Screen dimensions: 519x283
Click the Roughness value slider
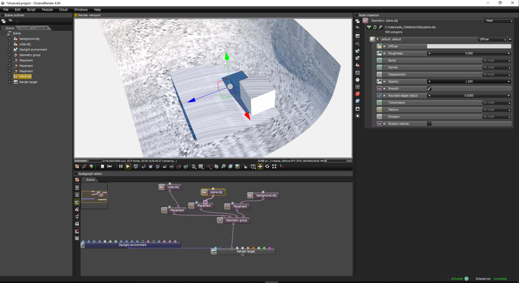(469, 53)
